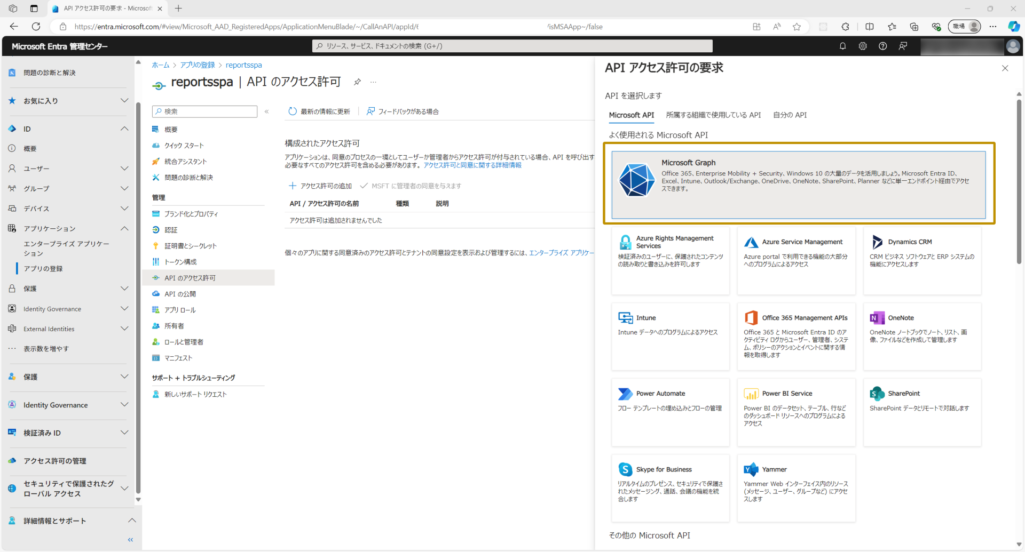Screen dimensions: 1025x552
Task: Switch to Microsoft API tab
Action: 631,115
